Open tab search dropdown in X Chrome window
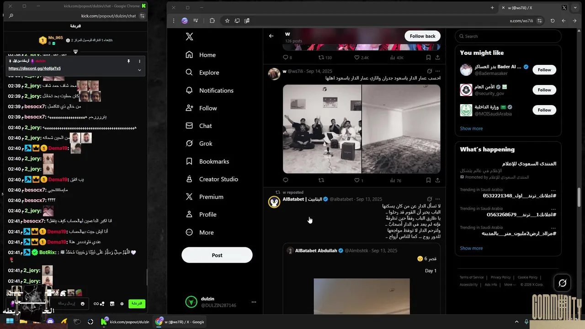 pyautogui.click(x=575, y=7)
